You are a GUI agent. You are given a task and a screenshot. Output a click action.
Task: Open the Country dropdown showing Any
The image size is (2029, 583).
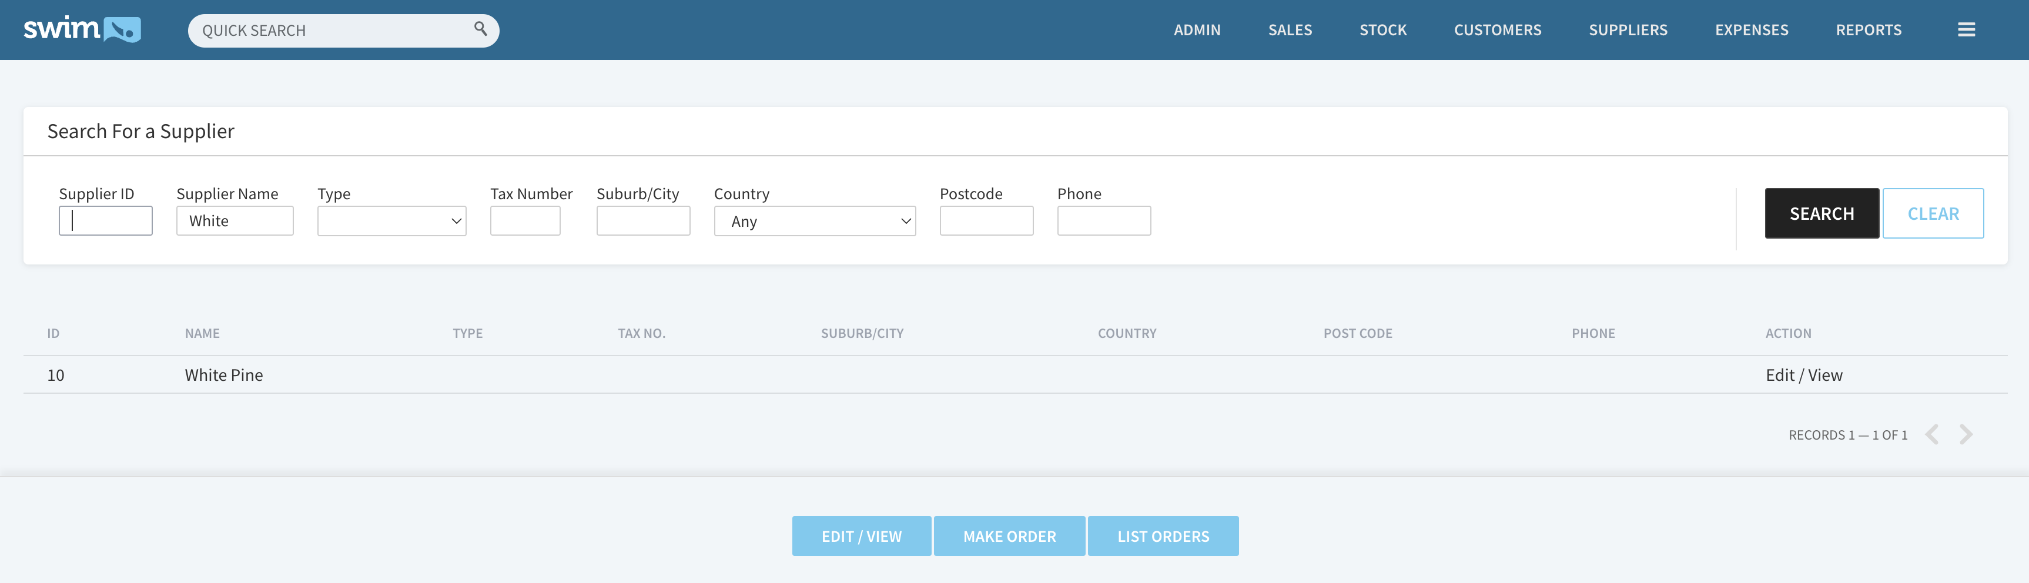click(x=813, y=222)
